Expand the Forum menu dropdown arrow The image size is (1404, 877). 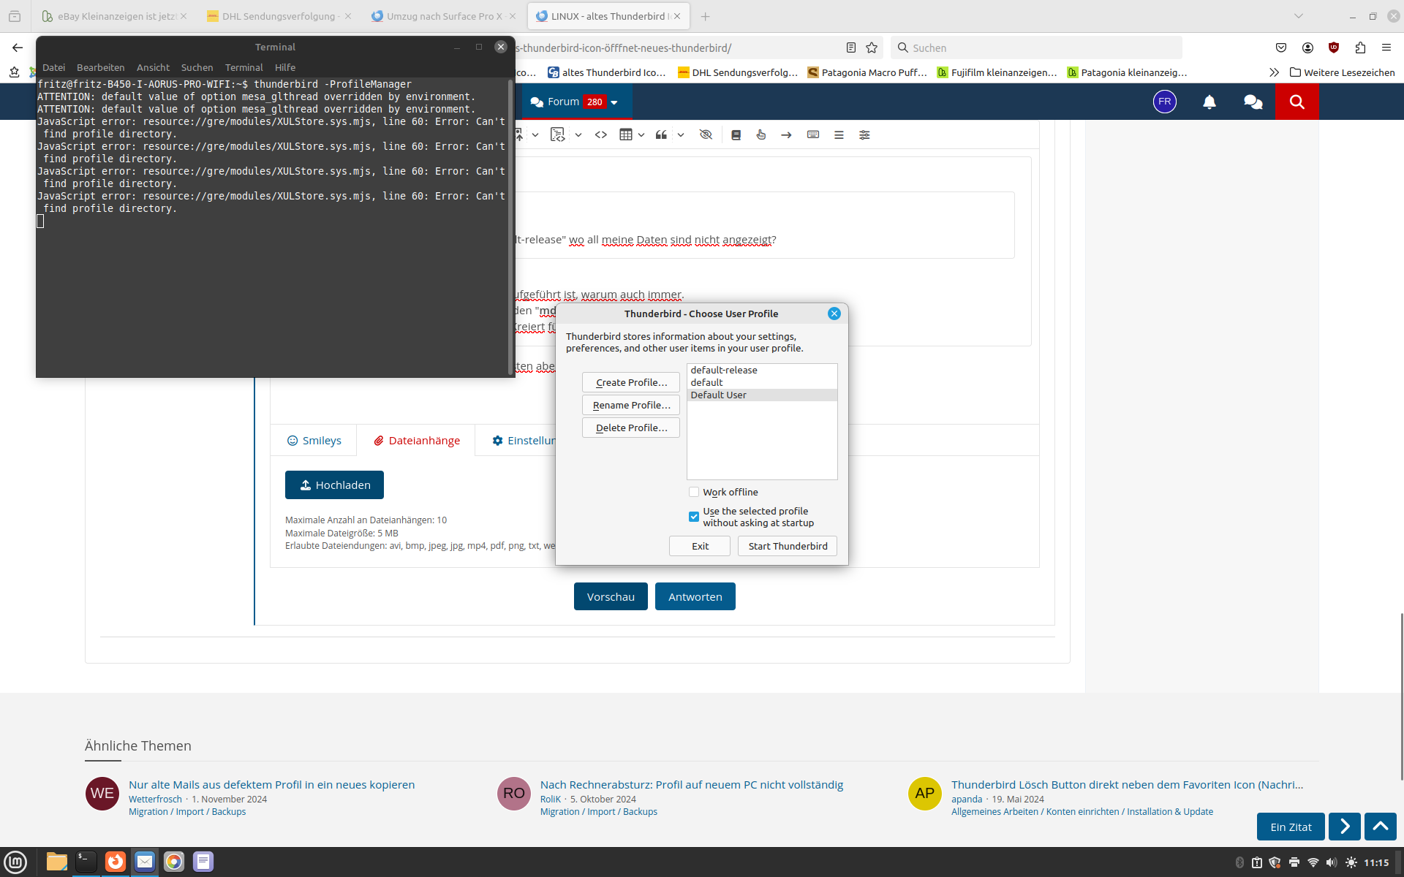pyautogui.click(x=614, y=102)
